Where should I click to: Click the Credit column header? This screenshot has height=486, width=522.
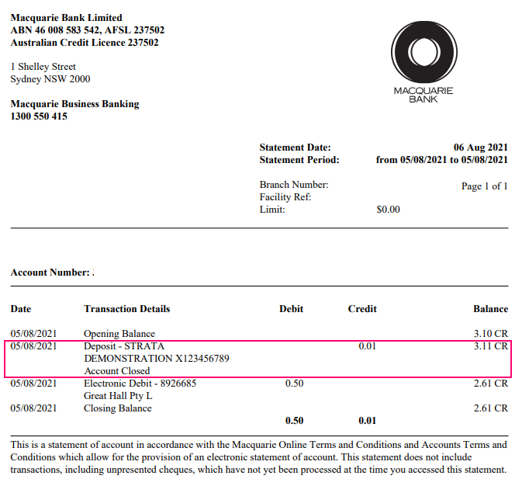pos(362,309)
